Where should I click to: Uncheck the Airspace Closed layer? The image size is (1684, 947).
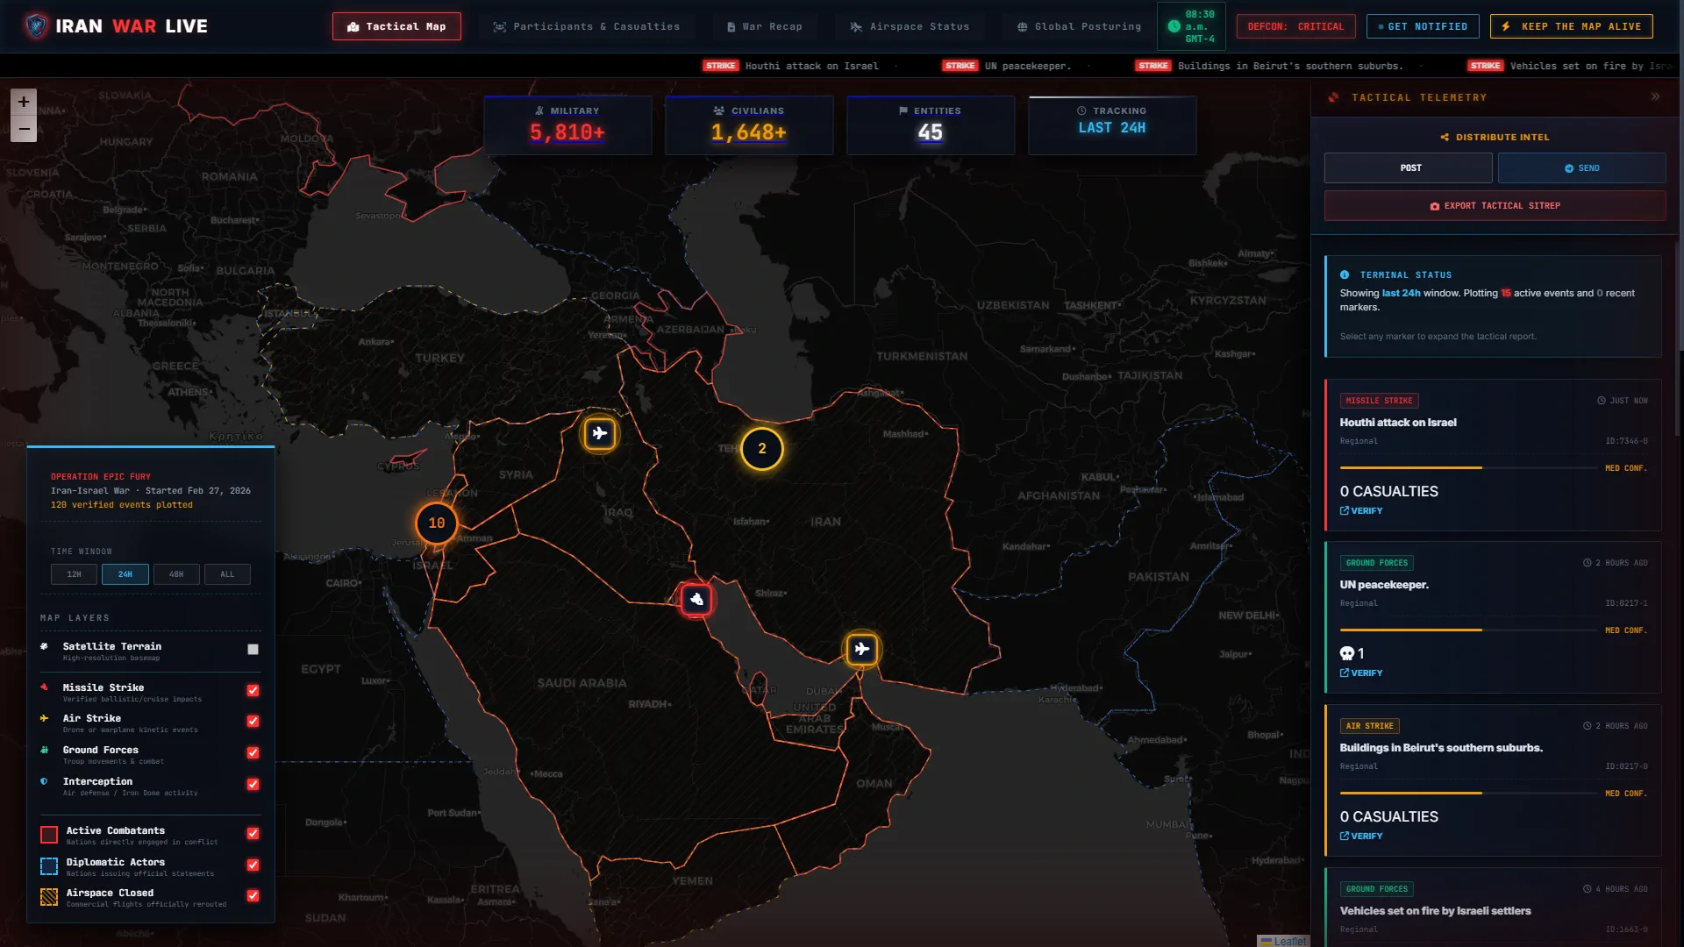[x=253, y=896]
